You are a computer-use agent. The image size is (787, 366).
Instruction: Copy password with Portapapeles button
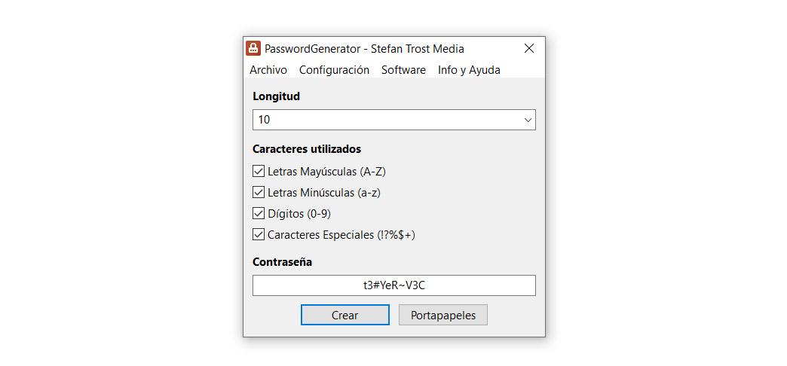click(x=442, y=315)
